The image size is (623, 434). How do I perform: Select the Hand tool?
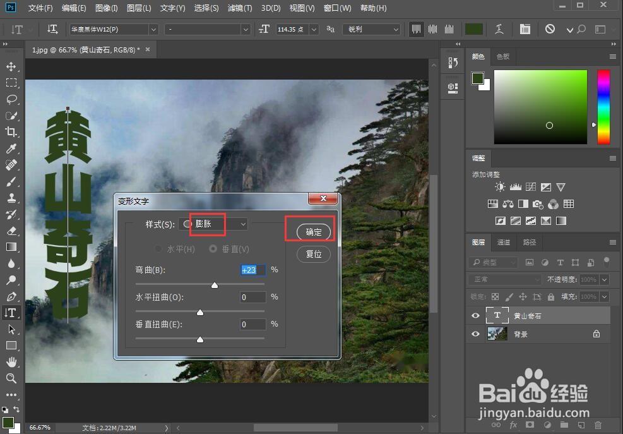tap(11, 362)
